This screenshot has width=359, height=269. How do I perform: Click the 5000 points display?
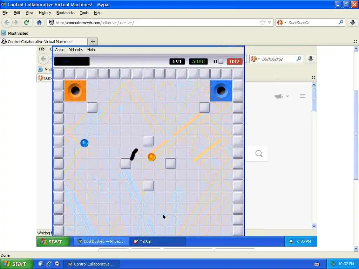coord(198,61)
